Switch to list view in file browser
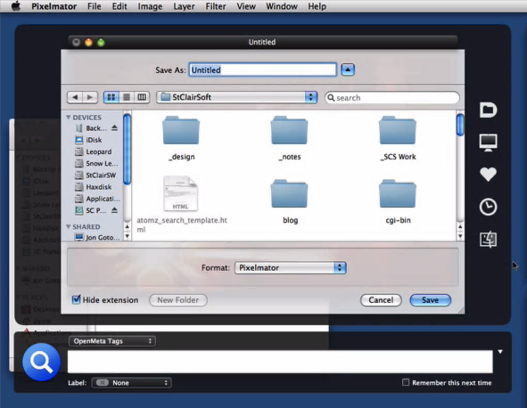 [126, 97]
